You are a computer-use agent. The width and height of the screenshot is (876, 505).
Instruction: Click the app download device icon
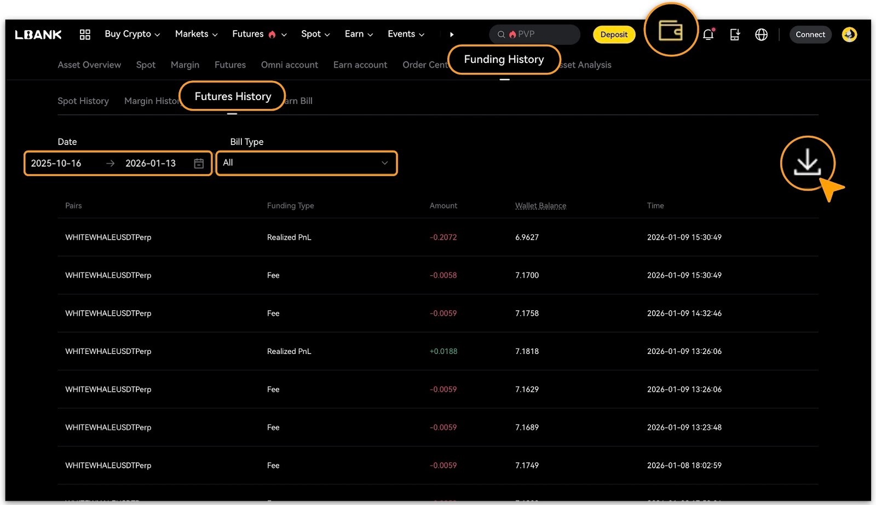point(735,34)
